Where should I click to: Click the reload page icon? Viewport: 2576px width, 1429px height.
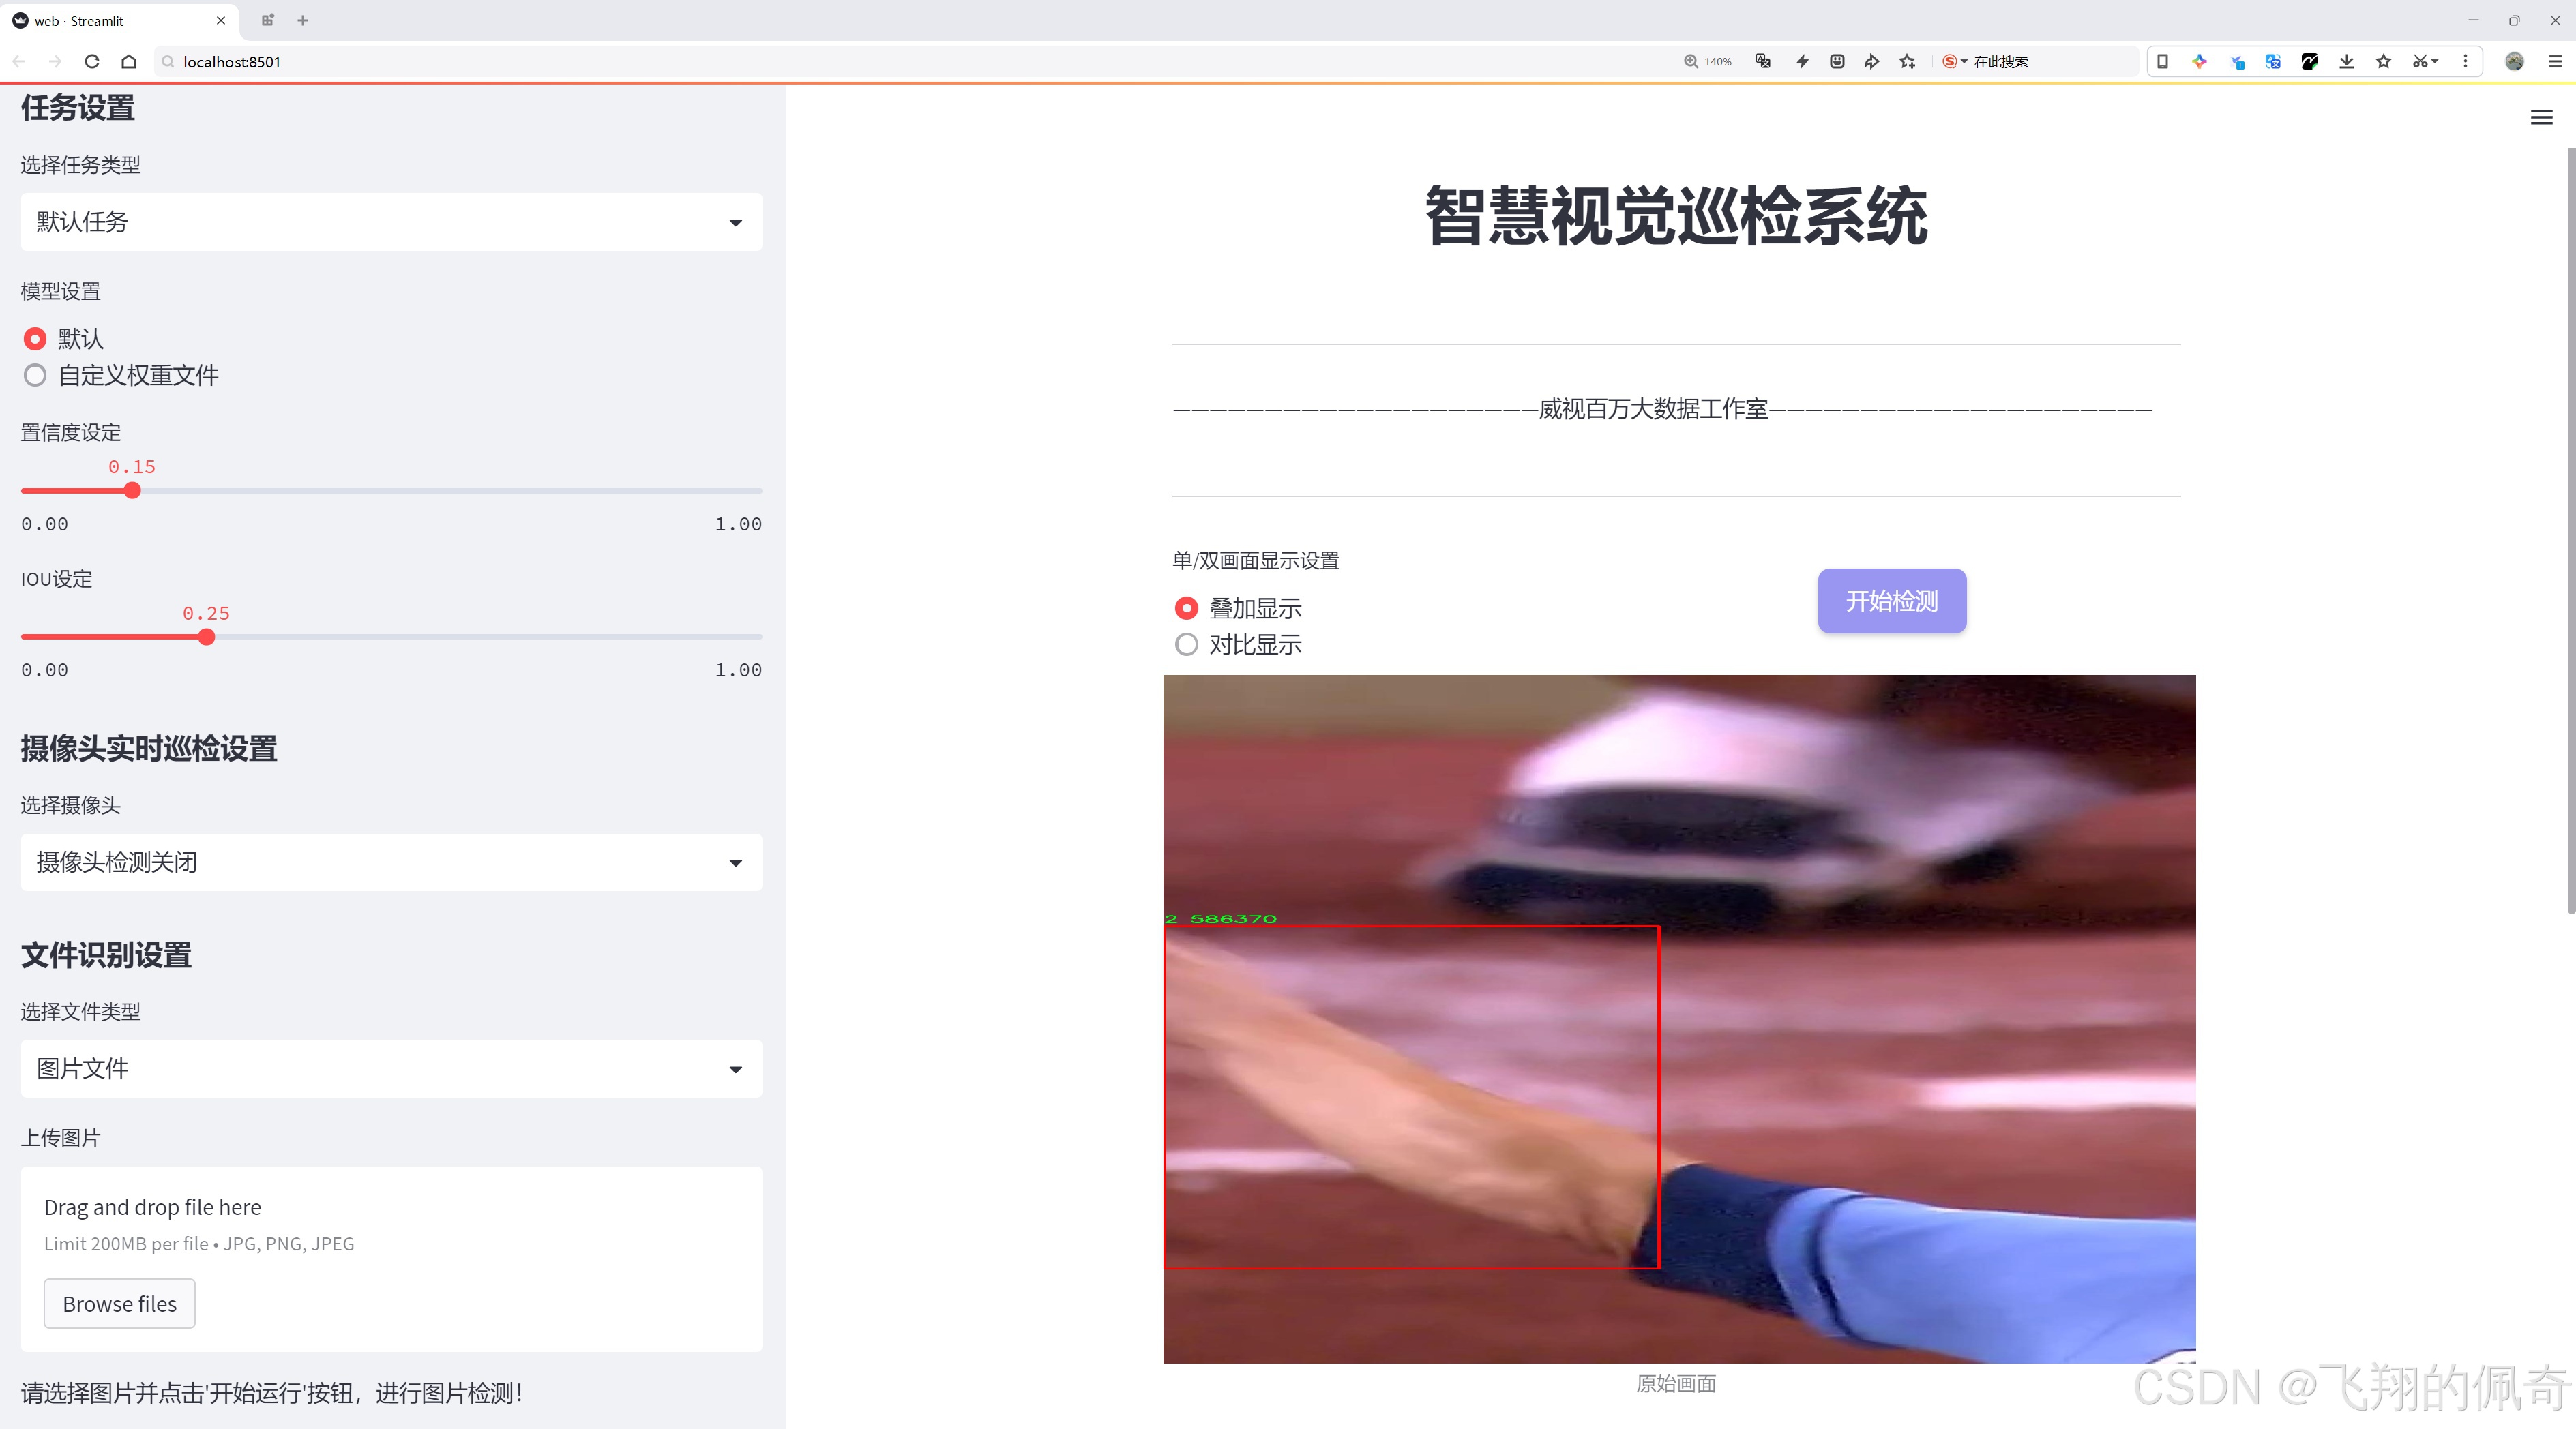[91, 61]
